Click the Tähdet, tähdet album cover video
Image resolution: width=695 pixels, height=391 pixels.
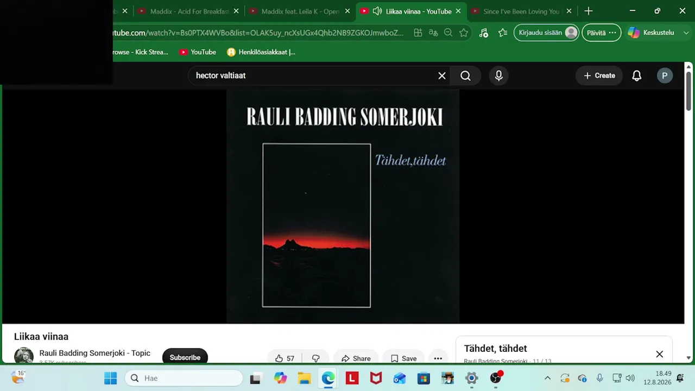(343, 206)
